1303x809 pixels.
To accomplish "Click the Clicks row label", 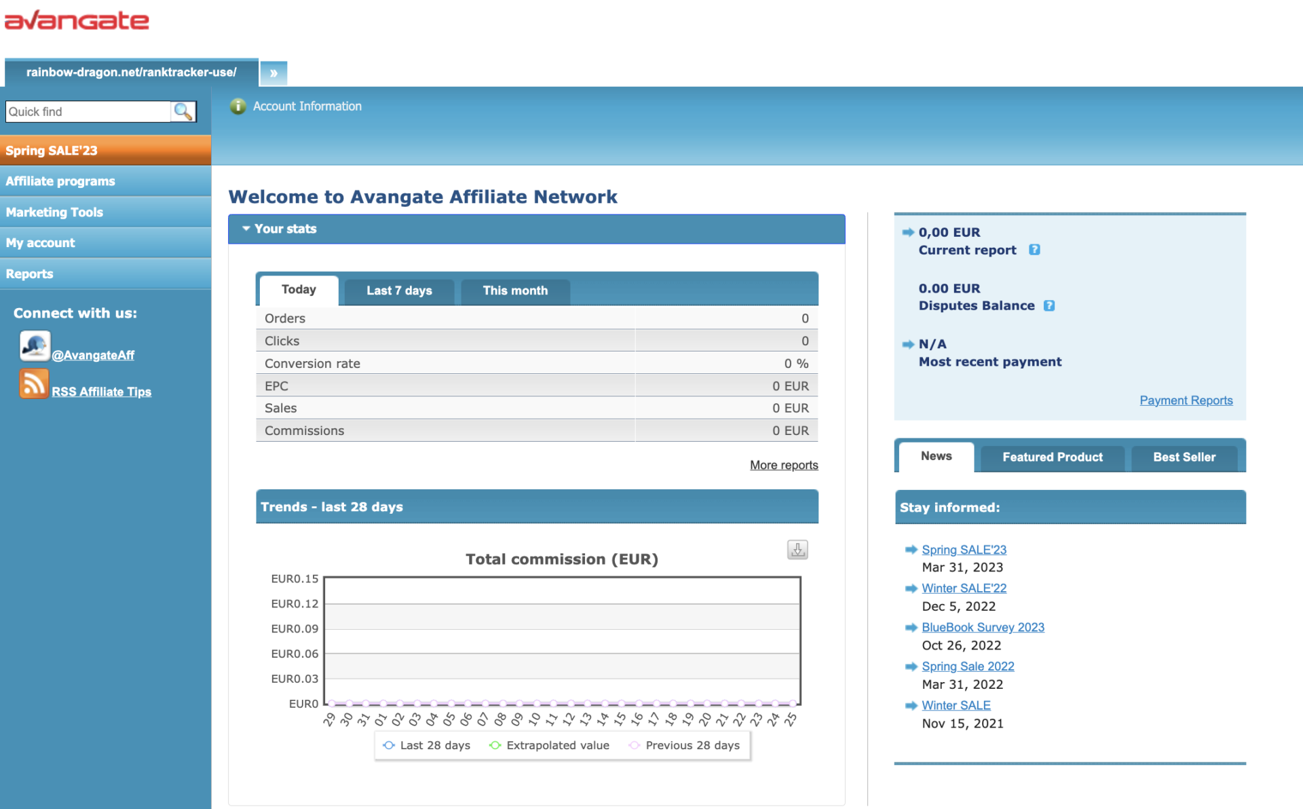I will tap(282, 341).
